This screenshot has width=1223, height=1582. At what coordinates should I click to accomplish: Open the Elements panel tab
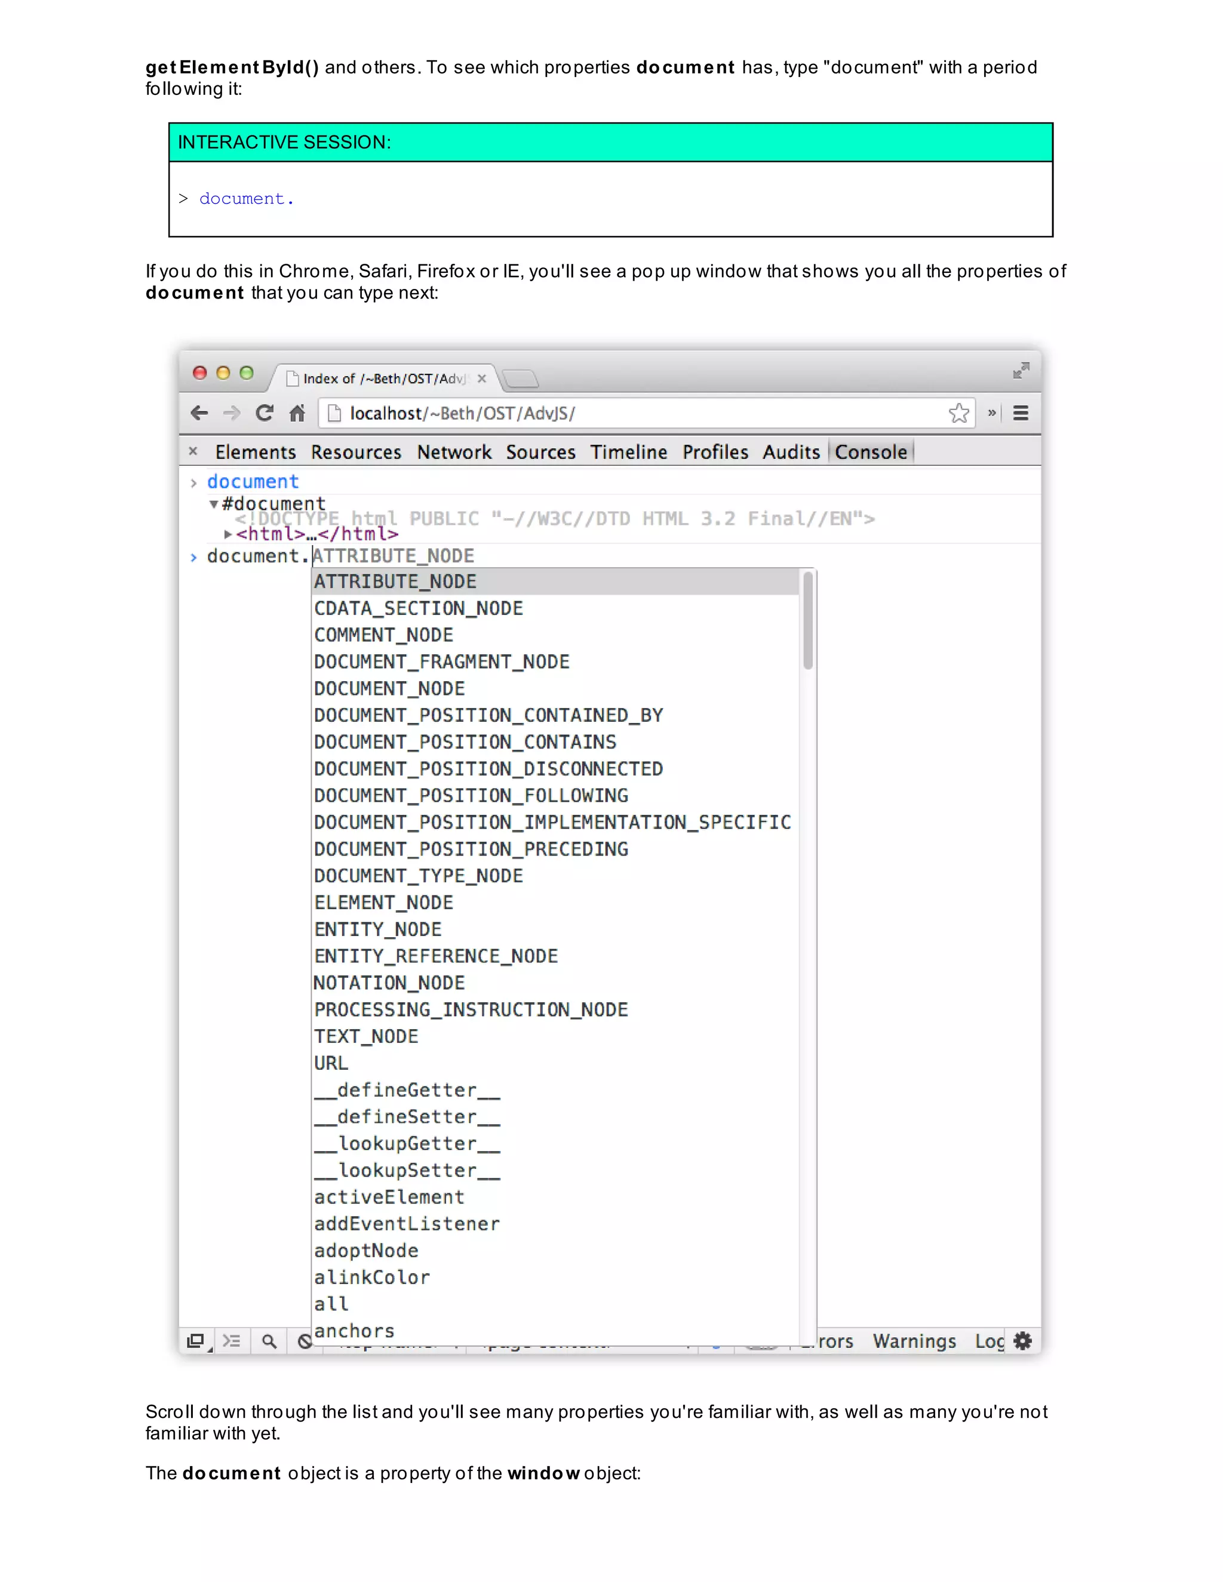(256, 452)
